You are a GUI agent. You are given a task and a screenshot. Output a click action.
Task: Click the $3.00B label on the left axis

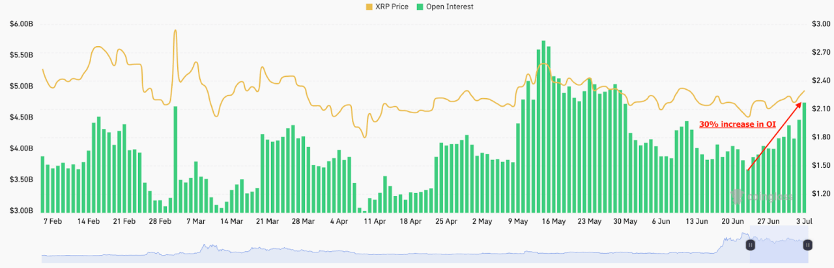[21, 211]
